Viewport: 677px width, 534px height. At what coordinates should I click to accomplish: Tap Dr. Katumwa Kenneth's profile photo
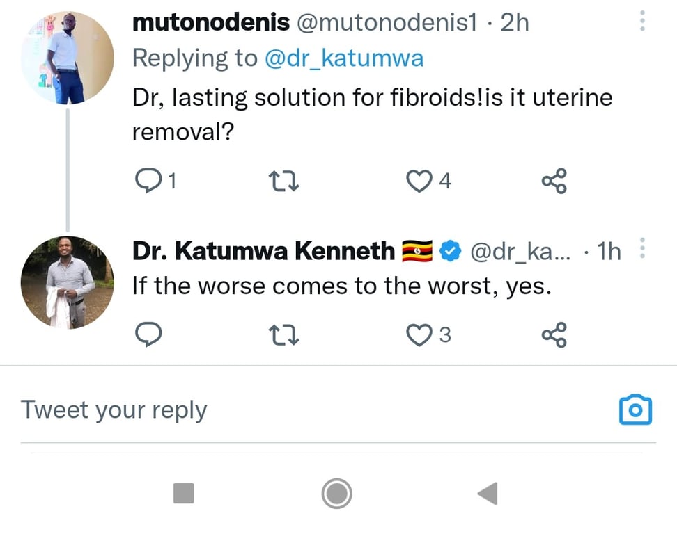[67, 282]
